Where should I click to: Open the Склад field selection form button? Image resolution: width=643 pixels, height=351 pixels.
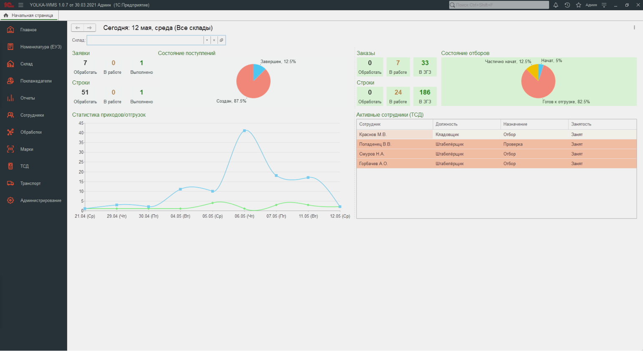(221, 40)
